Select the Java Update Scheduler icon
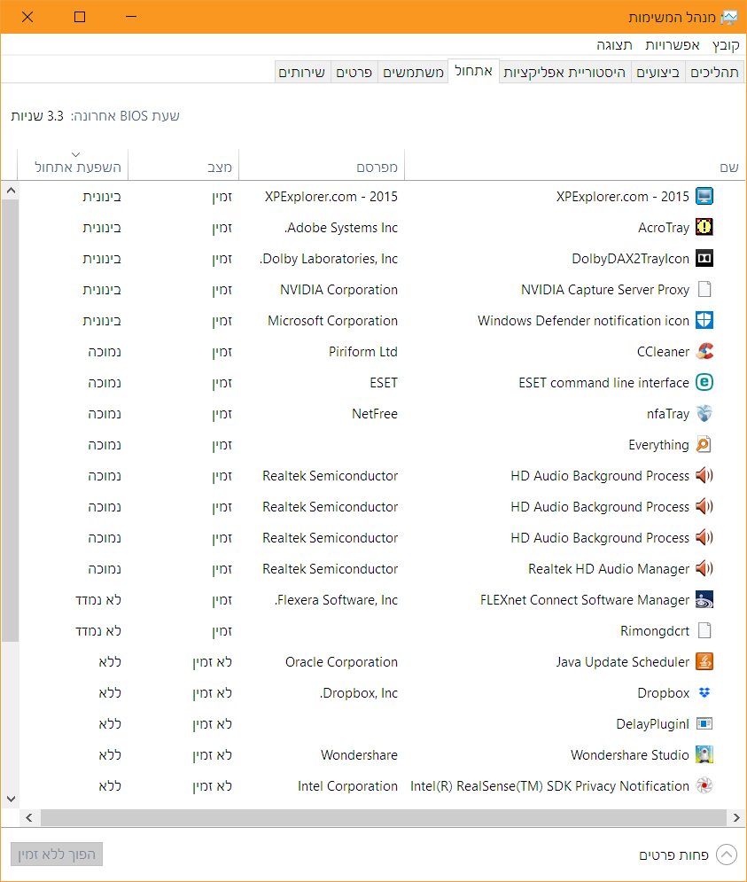 (704, 661)
